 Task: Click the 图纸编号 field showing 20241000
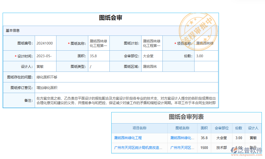pyautogui.click(x=45, y=43)
